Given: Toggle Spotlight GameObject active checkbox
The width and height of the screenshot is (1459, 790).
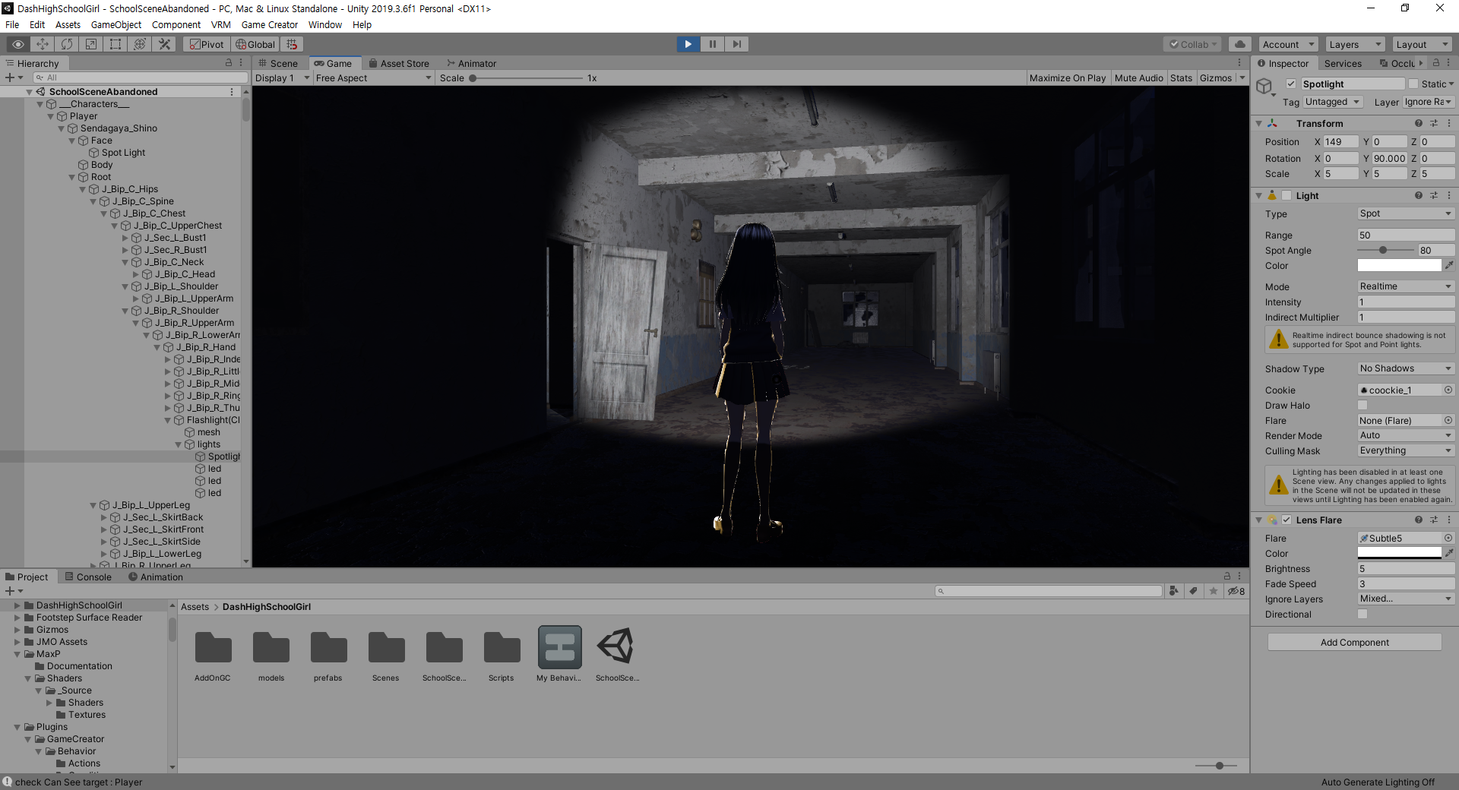Looking at the screenshot, I should click(1290, 84).
